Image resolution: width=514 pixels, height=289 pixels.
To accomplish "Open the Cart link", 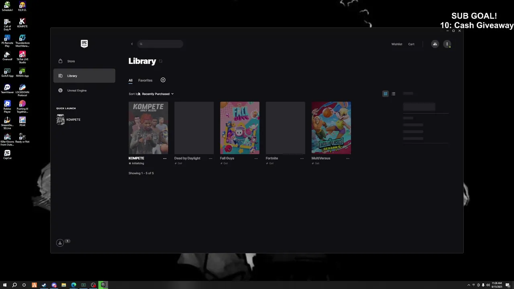I will tap(411, 44).
